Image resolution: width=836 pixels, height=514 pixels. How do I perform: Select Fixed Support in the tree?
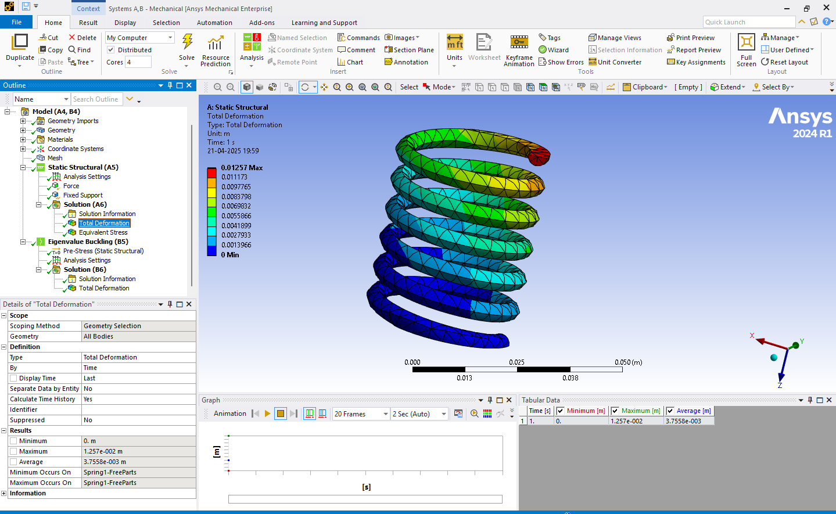[82, 195]
